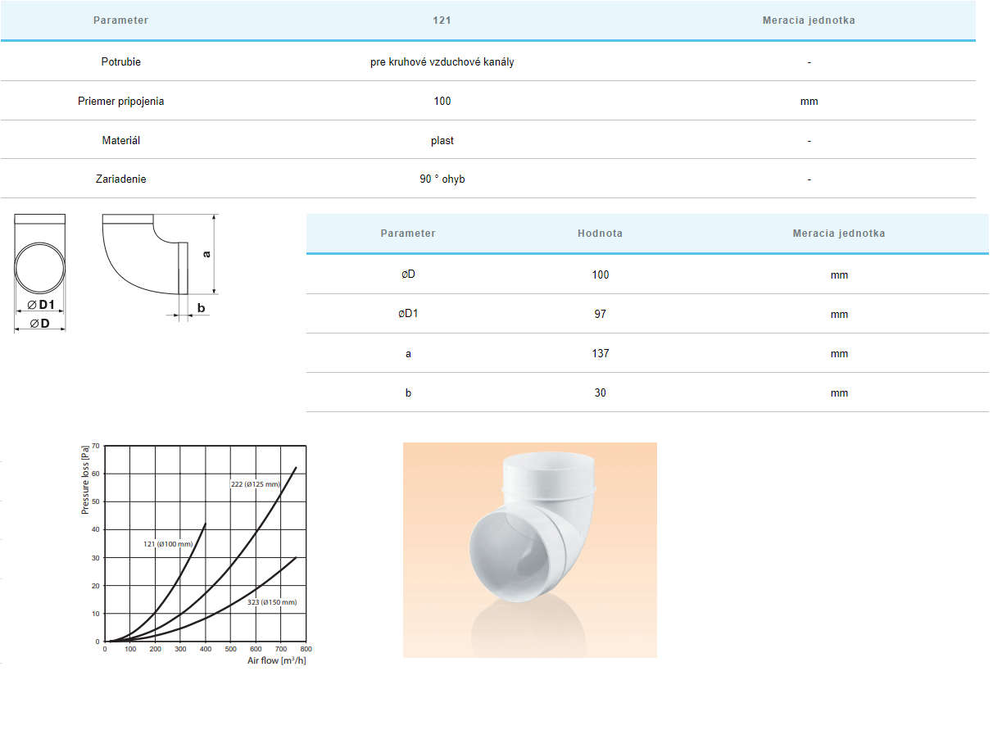Screen dimensions: 993x744
Task: Click 'Meracia jednotka' header in top table
Action: (x=808, y=20)
